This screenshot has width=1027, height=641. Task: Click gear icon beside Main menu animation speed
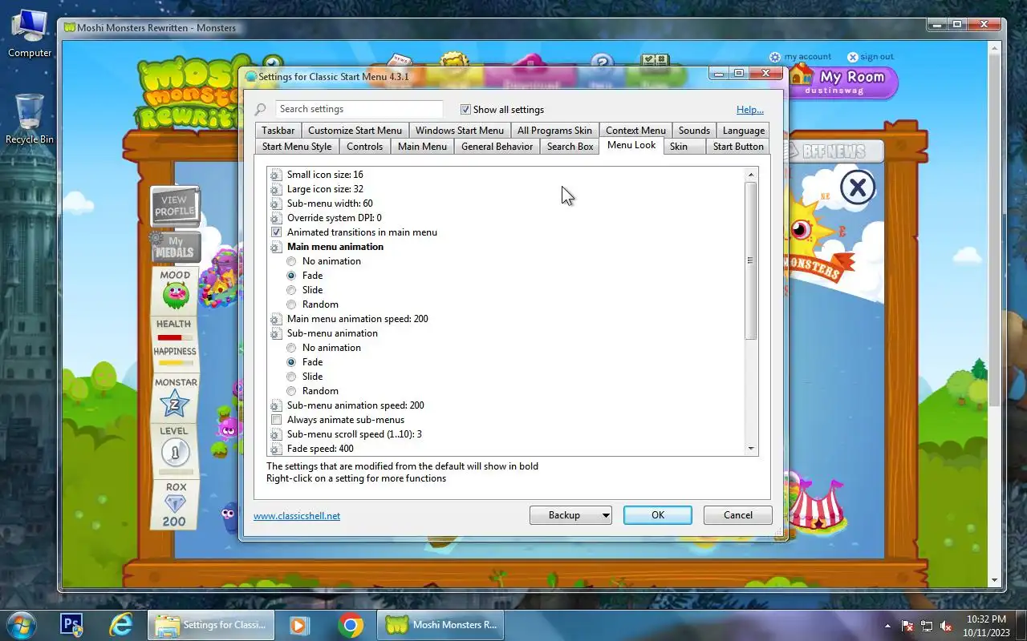[276, 319]
